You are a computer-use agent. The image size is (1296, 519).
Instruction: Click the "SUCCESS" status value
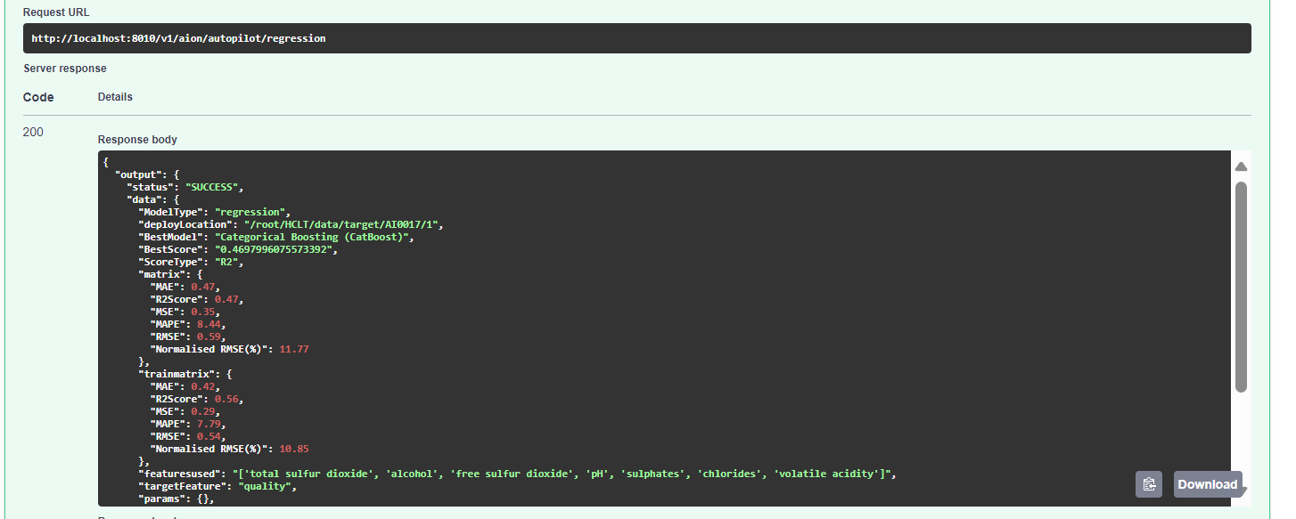click(x=214, y=187)
